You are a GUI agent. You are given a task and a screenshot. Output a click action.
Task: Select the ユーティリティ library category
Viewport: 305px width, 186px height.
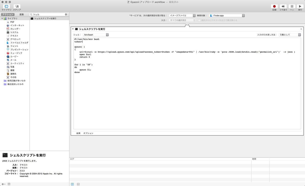[17, 63]
